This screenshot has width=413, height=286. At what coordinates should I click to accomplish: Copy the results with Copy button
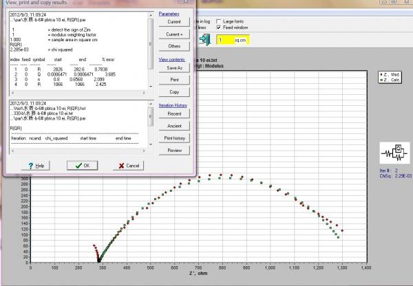(x=173, y=91)
